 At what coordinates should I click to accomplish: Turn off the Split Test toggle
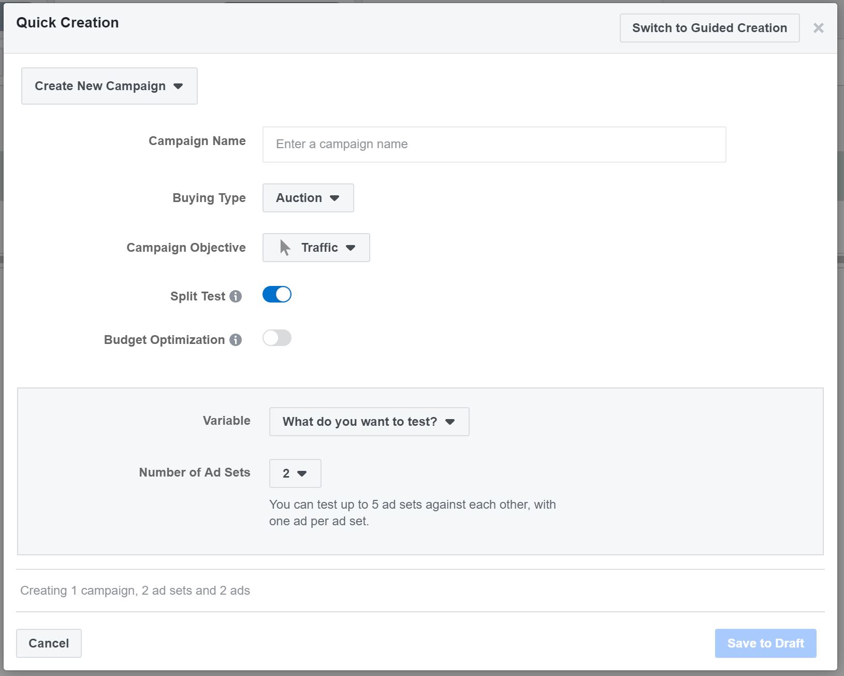tap(277, 295)
